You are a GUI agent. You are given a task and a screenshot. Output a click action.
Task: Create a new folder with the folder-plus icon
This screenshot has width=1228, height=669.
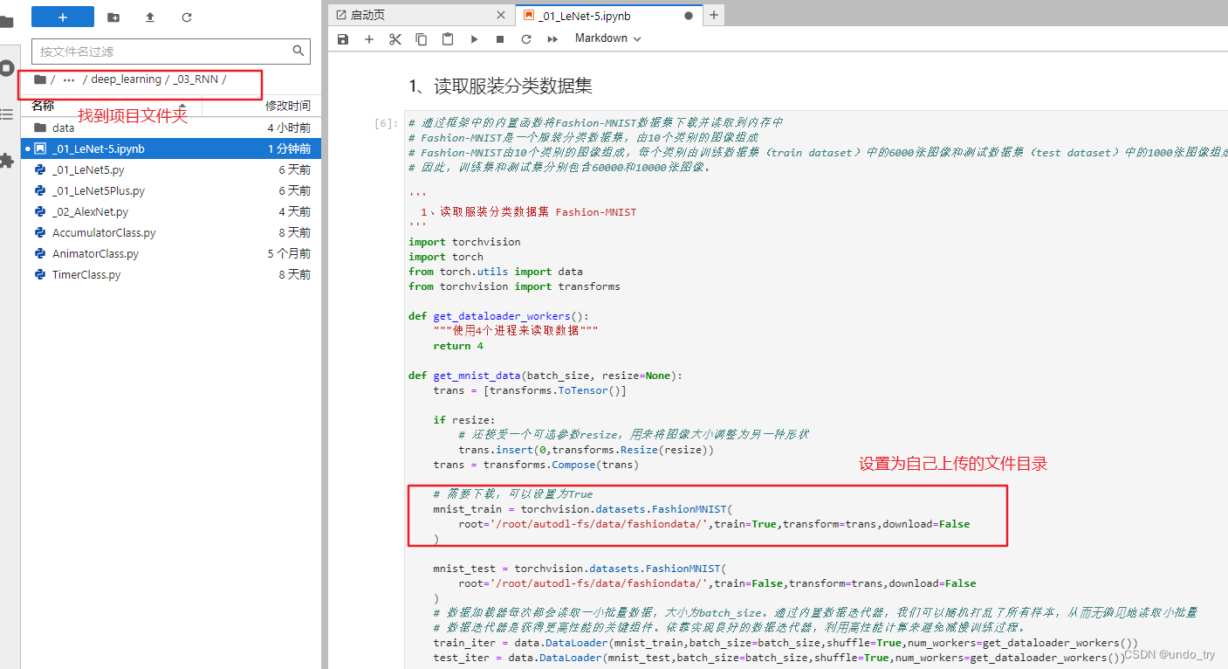tap(113, 17)
